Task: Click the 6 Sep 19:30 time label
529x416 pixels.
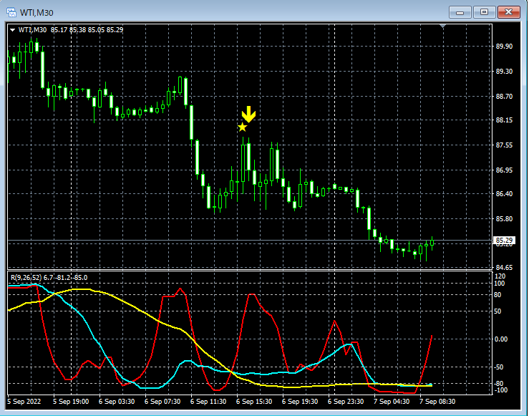Action: 300,402
